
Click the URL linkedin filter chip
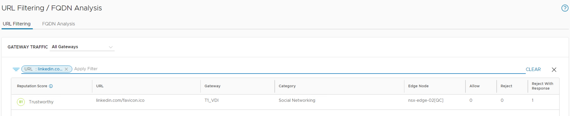coord(43,69)
